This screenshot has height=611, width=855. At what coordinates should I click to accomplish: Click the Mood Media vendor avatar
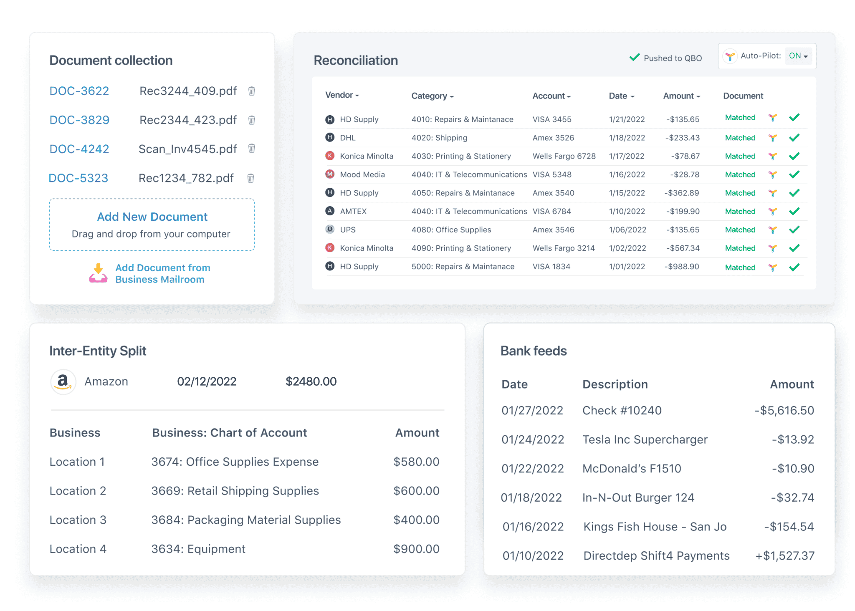[x=330, y=174]
